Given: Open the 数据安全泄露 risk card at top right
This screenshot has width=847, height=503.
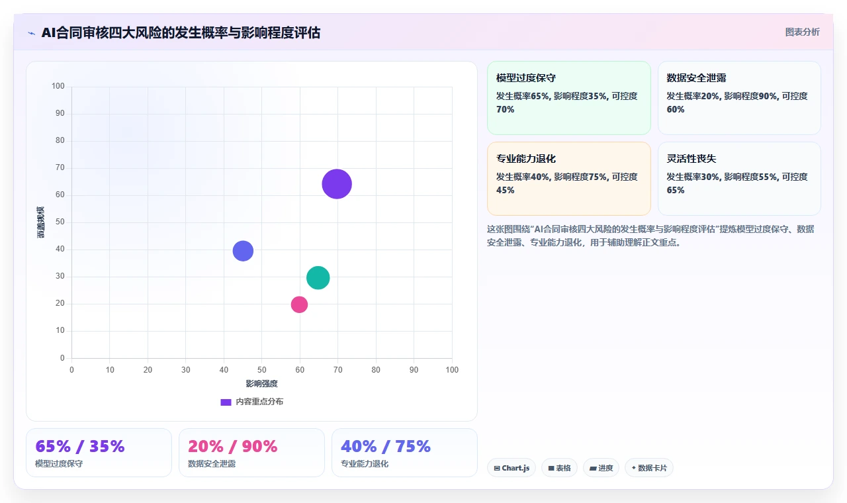Looking at the screenshot, I should click(x=739, y=98).
